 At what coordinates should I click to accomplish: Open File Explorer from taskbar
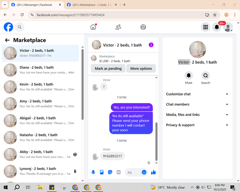point(40,187)
